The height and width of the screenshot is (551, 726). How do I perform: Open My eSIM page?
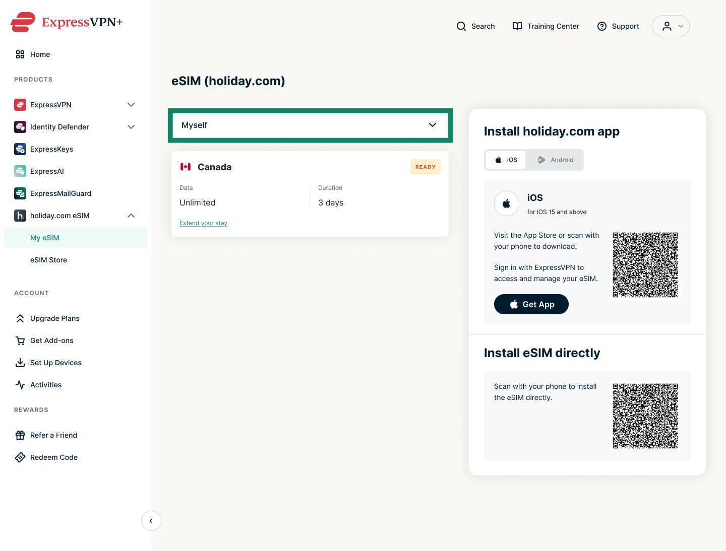pyautogui.click(x=76, y=238)
